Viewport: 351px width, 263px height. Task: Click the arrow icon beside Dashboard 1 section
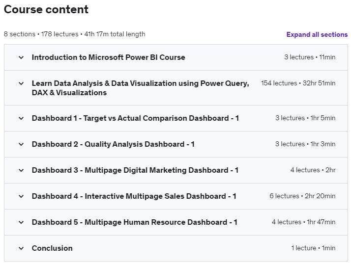(x=21, y=118)
